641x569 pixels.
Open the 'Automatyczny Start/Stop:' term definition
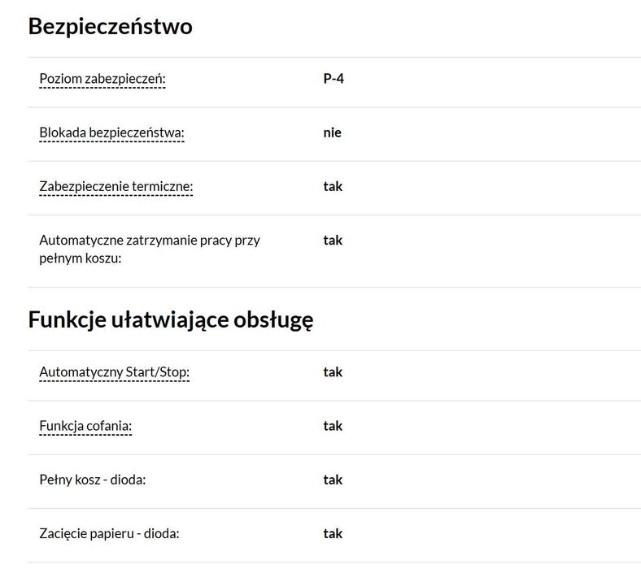(114, 372)
